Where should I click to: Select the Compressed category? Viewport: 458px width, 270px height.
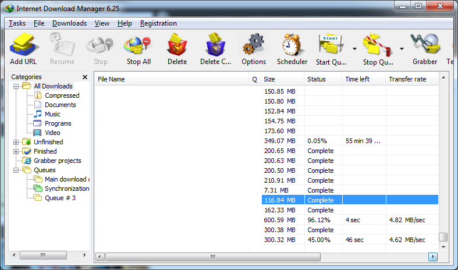pos(62,95)
